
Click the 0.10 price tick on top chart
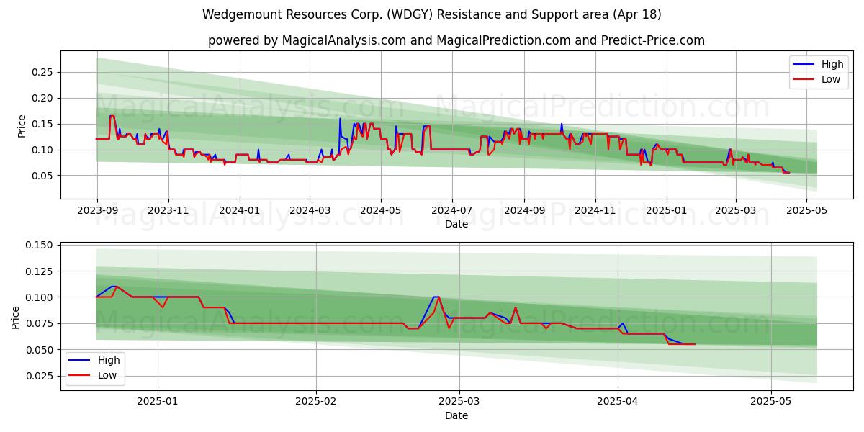click(42, 150)
